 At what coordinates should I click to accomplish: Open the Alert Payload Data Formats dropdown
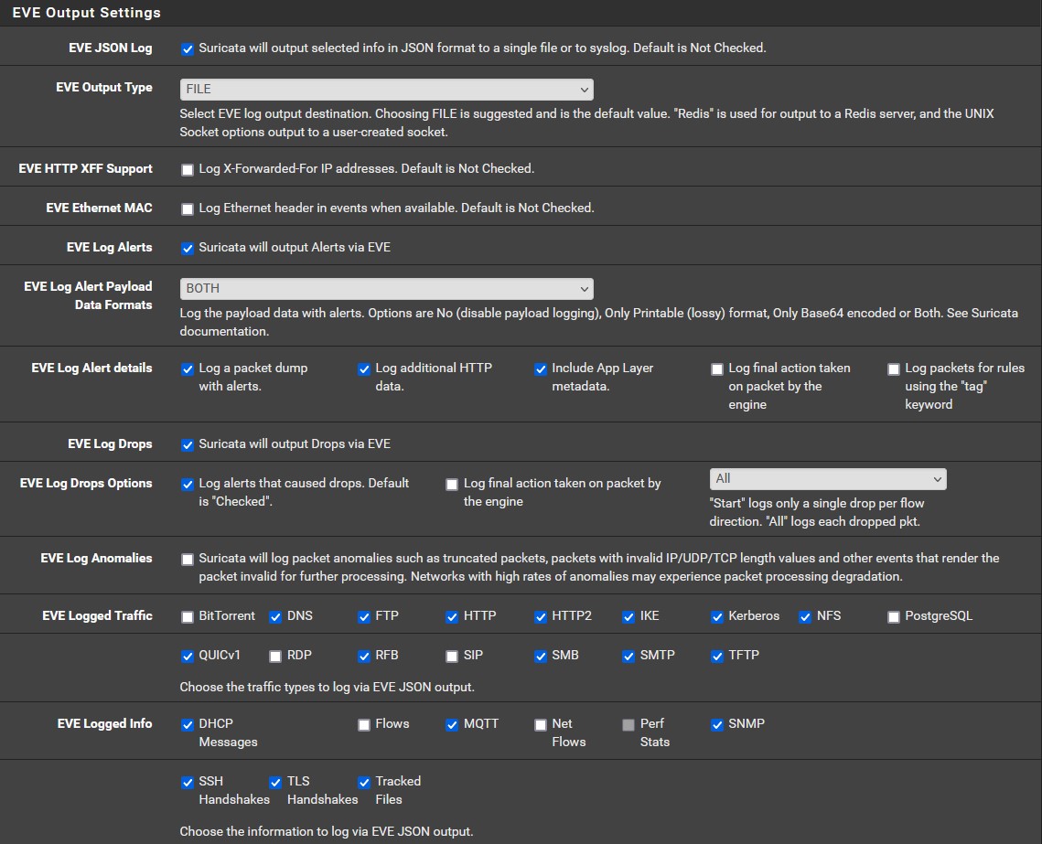(x=386, y=287)
